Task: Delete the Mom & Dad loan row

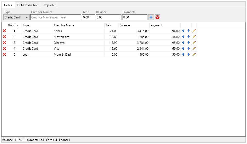Action: coord(4,54)
